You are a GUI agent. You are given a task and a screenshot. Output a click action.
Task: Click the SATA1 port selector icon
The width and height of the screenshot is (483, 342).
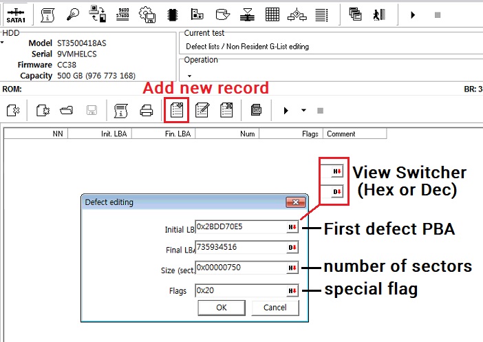(16, 15)
